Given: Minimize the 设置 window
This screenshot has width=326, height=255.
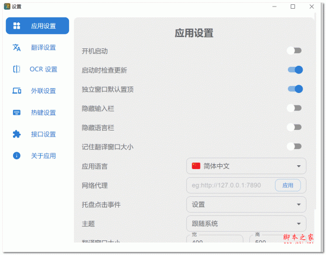Looking at the screenshot, I should (x=274, y=7).
